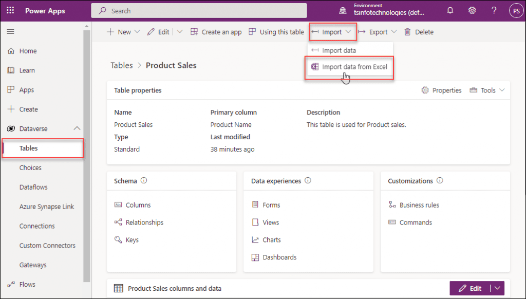Go to Choices in the sidebar

[x=30, y=168]
